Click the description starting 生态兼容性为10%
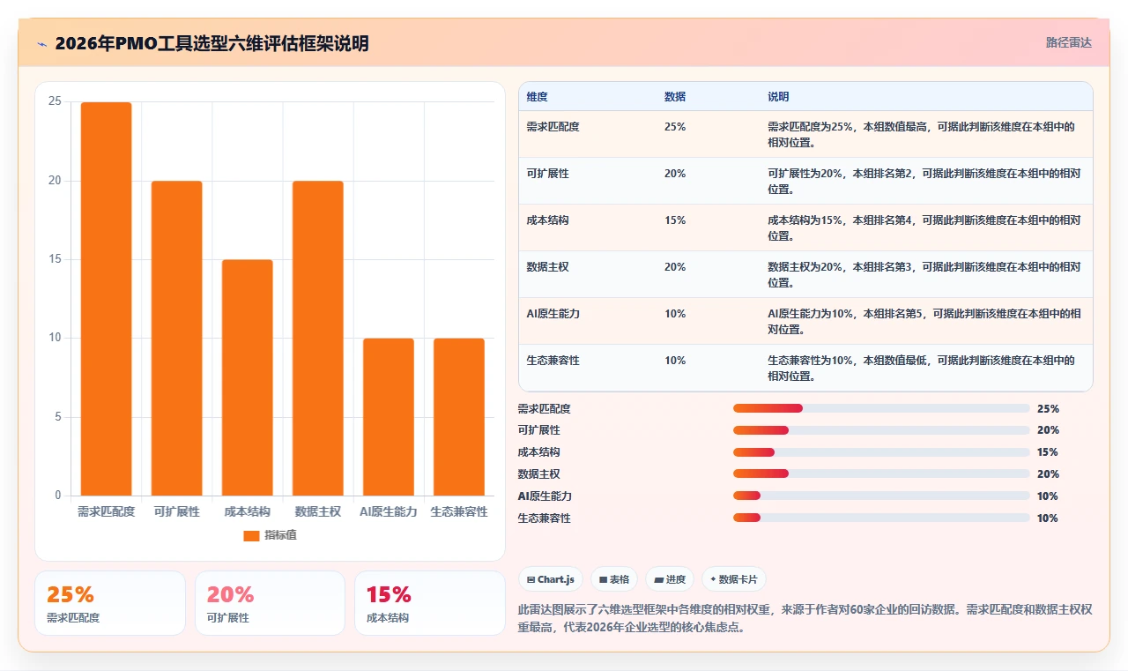 [x=921, y=369]
